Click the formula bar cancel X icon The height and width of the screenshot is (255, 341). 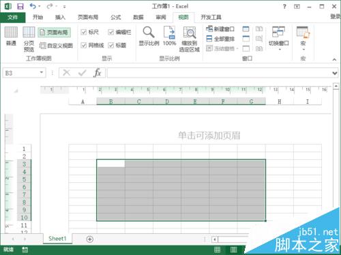pyautogui.click(x=66, y=73)
